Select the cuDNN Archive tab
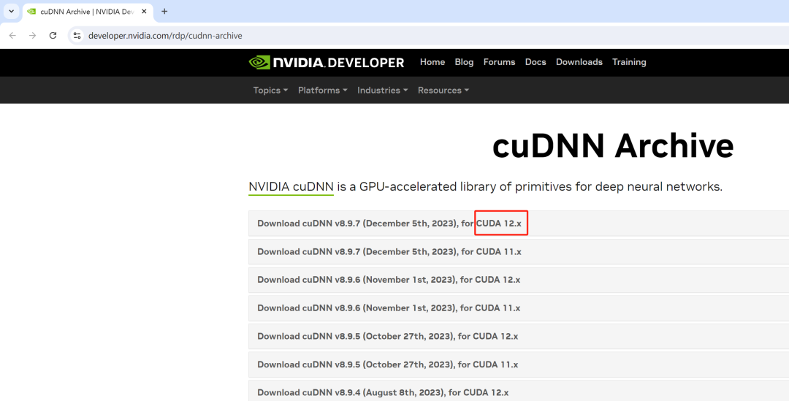789x401 pixels. point(88,12)
